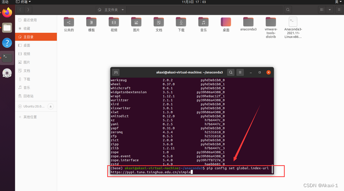
Task: Click the zope.interface row in terminal
Action: [168, 160]
